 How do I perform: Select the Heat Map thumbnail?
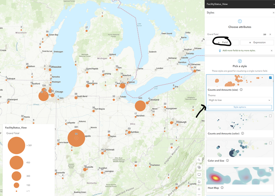pos(240,176)
